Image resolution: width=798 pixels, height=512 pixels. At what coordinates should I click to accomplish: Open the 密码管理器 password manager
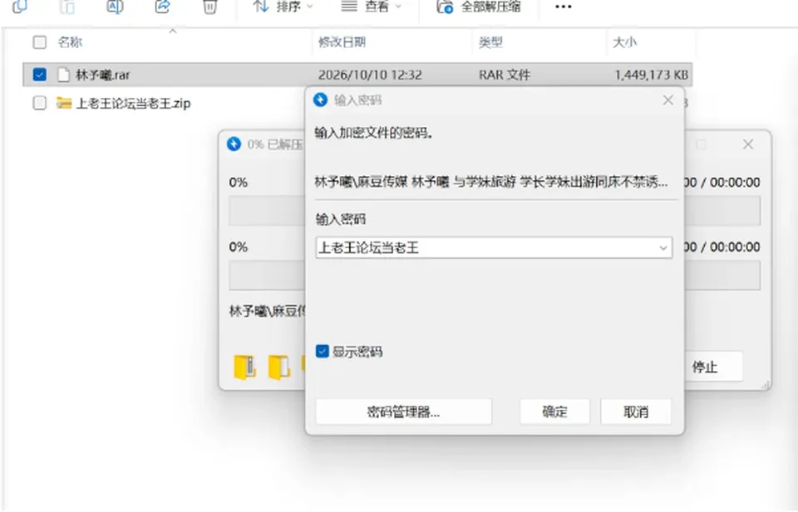tap(404, 412)
